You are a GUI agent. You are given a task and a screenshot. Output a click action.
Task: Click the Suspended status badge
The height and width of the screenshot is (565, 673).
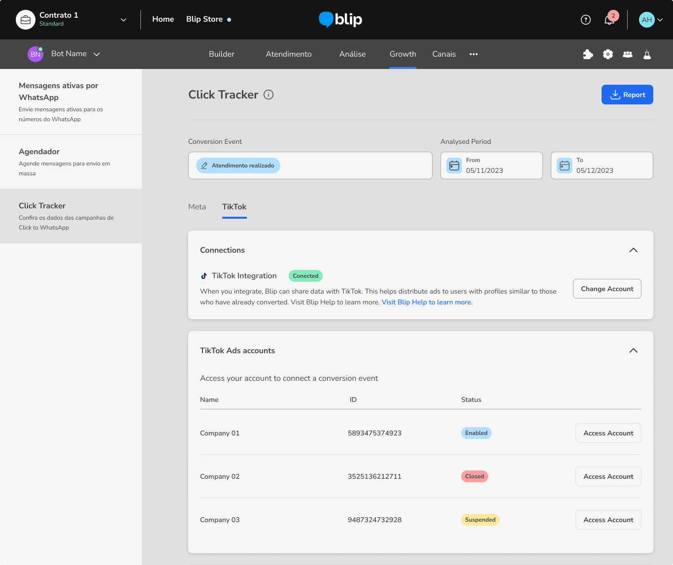coord(480,520)
